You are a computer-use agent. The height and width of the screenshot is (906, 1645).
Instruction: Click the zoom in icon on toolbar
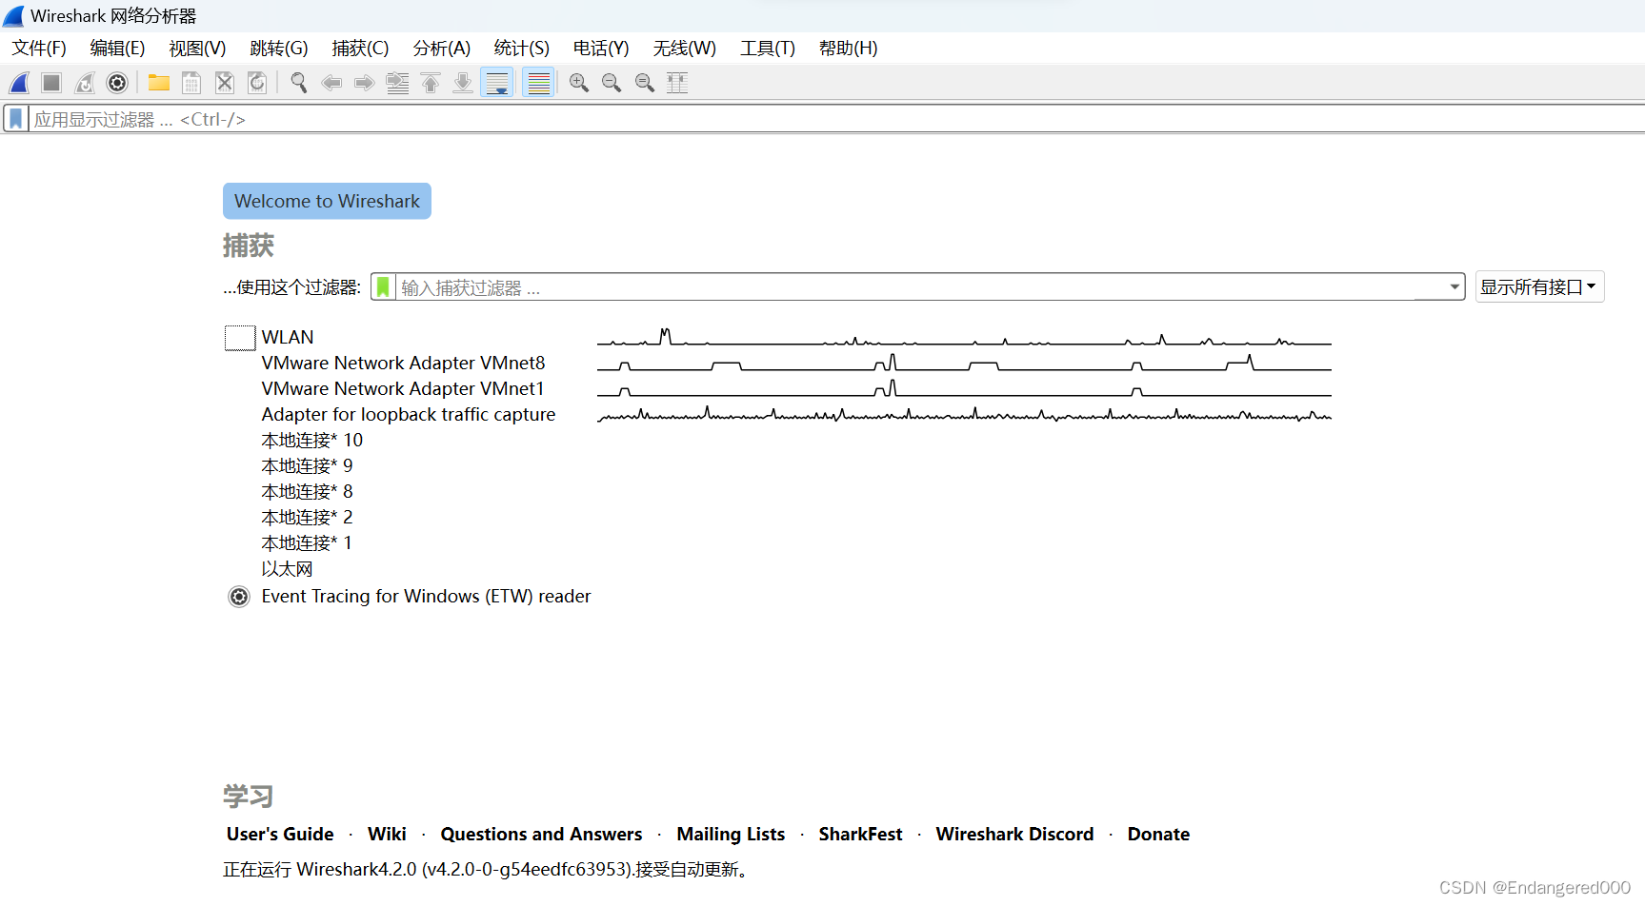click(x=579, y=84)
